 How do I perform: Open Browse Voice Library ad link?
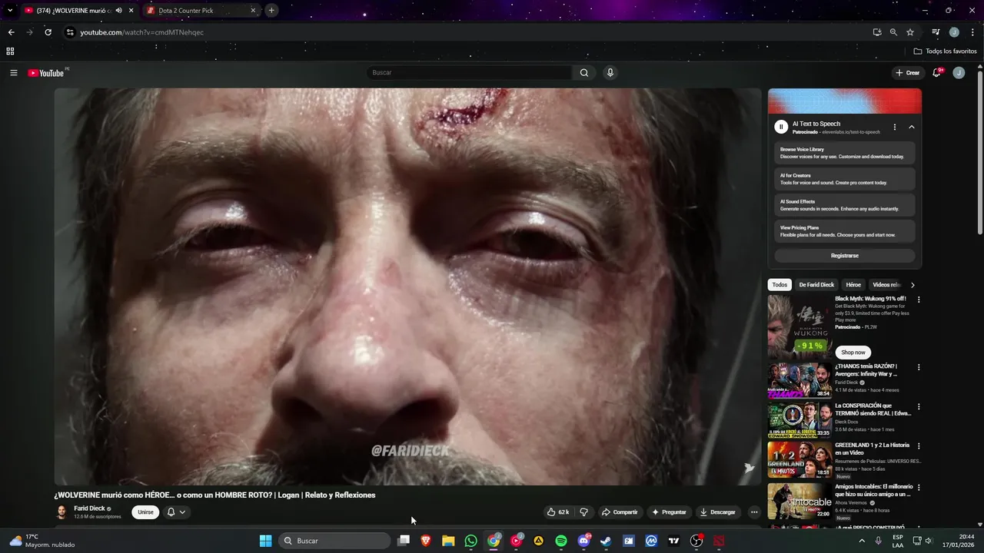point(844,153)
